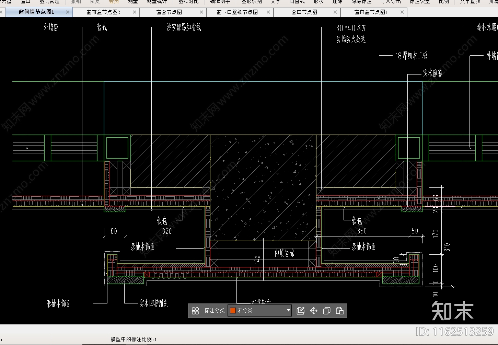Select the 测量 measure tool
Viewport: 498px width, 345px height.
click(x=133, y=2)
